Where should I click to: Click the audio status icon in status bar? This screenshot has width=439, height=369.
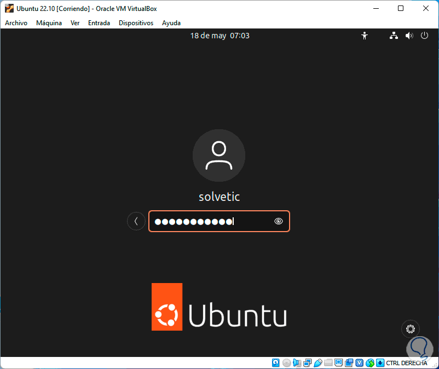point(297,363)
